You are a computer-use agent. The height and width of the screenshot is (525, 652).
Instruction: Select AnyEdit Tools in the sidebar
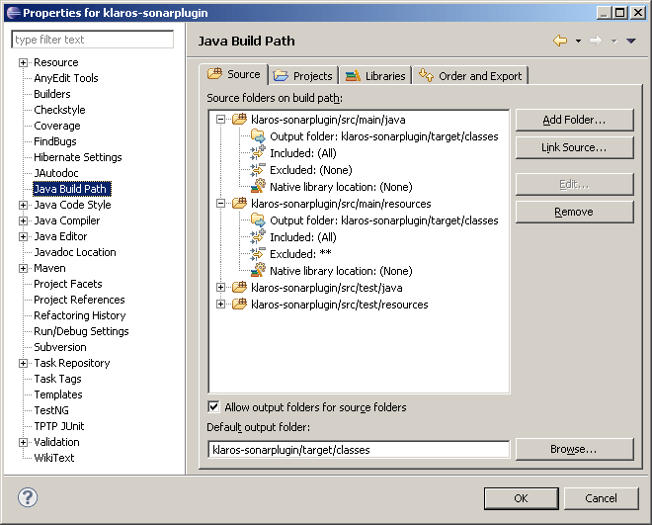pos(66,78)
